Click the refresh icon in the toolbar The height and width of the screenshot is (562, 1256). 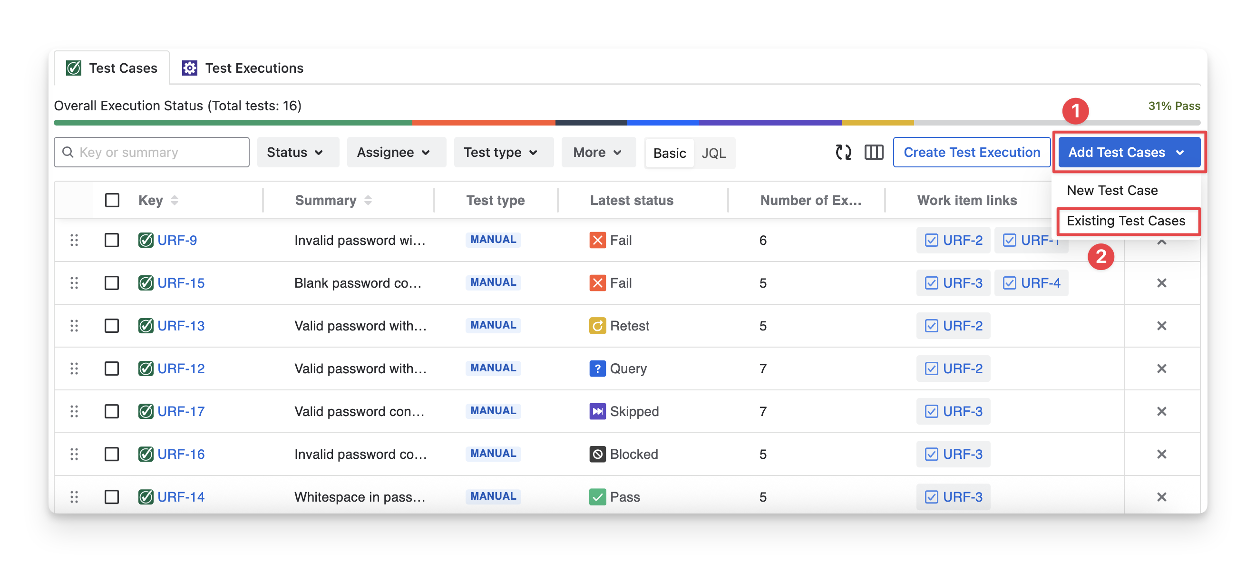843,153
